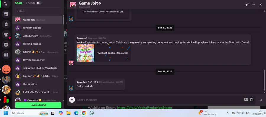
Task: Click the message area scrollbar thumb
Action: click(x=264, y=80)
